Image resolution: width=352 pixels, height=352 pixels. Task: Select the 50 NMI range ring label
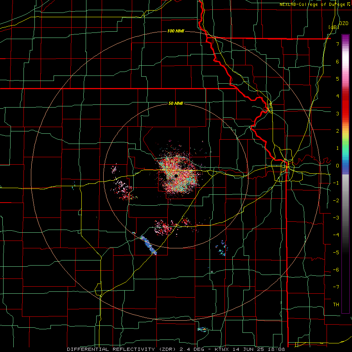click(176, 103)
